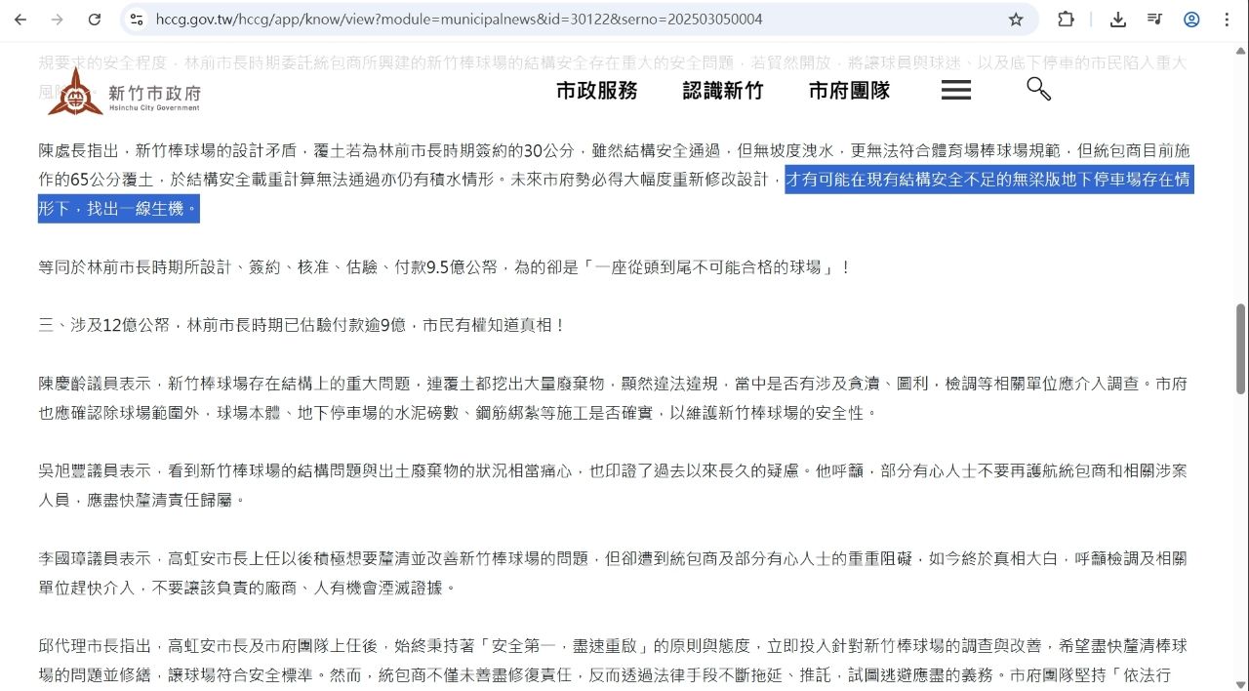
Task: View site information for hccg.gov.tw
Action: tap(138, 20)
